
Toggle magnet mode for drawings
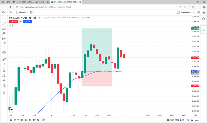coord(4,71)
